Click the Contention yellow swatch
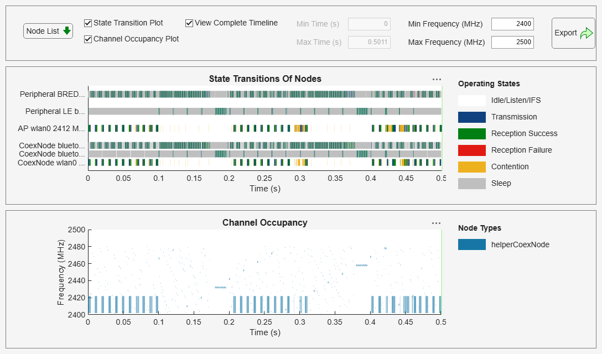 (472, 167)
